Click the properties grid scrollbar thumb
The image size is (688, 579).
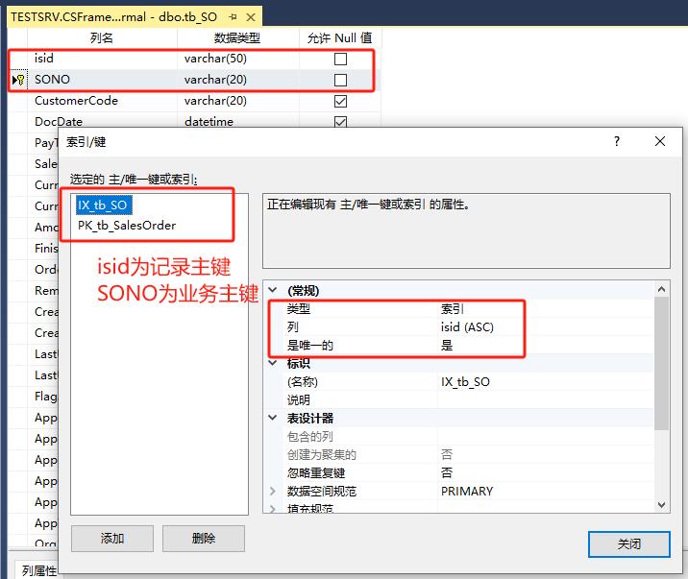[662, 363]
